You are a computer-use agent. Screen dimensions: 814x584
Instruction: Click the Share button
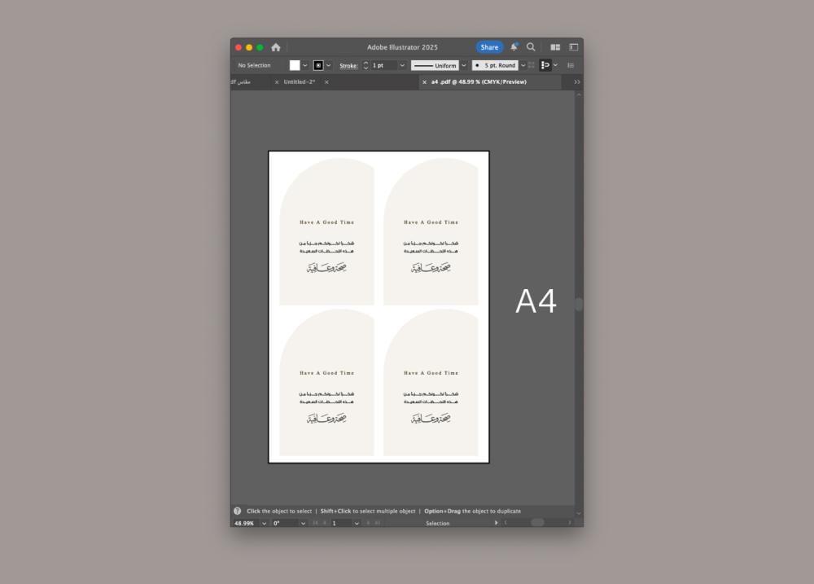(489, 47)
